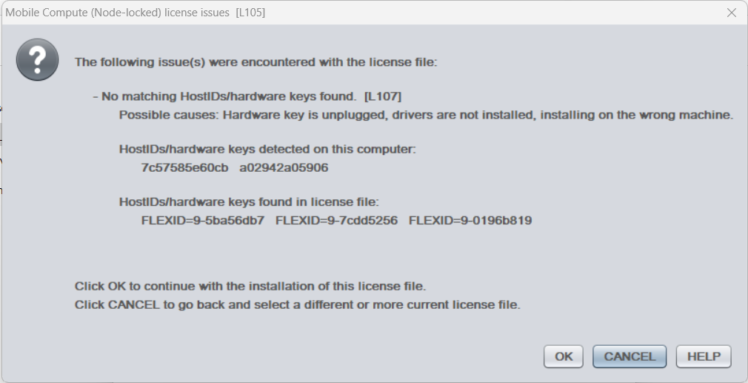748x383 pixels.
Task: Click 'HostIDs/hardware keys found in license file' label
Action: pos(249,202)
